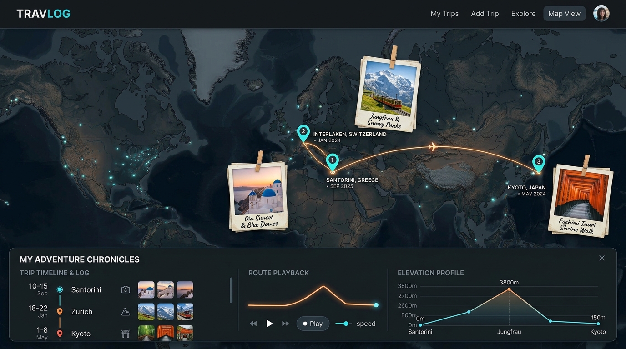Click the Jungfrau label under elevation chart
The width and height of the screenshot is (626, 349).
point(509,332)
